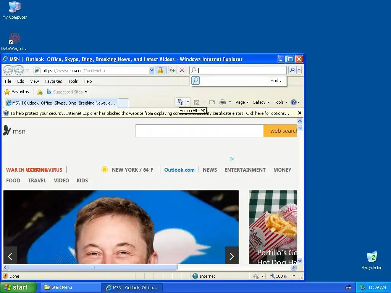Go back with the Back arrow button
The width and height of the screenshot is (391, 293).
point(8,71)
